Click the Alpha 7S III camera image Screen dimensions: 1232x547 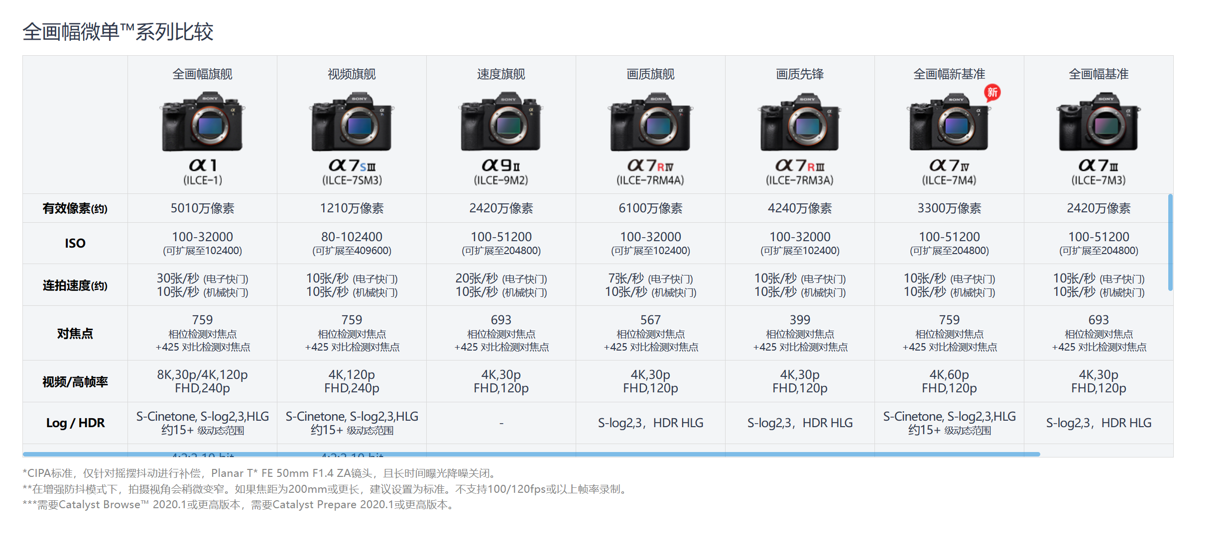(352, 121)
